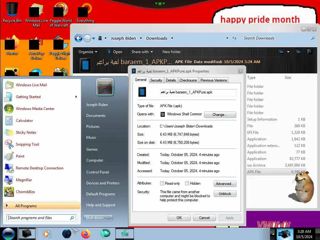The width and height of the screenshot is (320, 240).
Task: Switch to the Security tab
Action: point(156,80)
